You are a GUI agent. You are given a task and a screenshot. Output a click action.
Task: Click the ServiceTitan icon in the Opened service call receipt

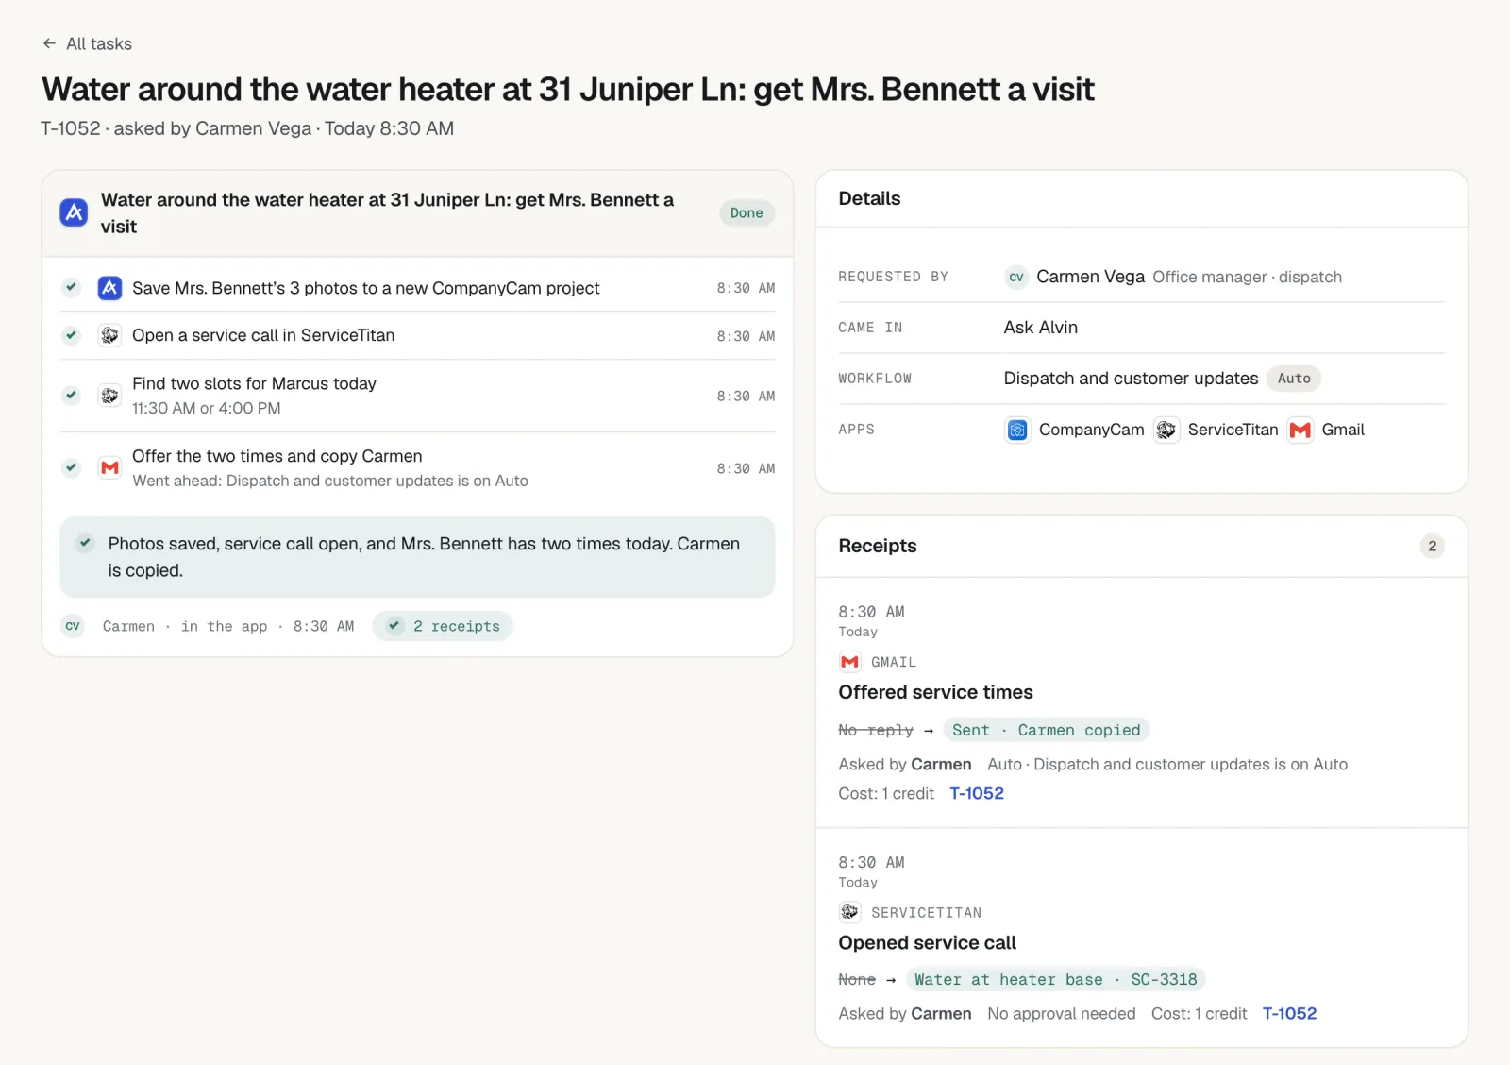coord(849,912)
